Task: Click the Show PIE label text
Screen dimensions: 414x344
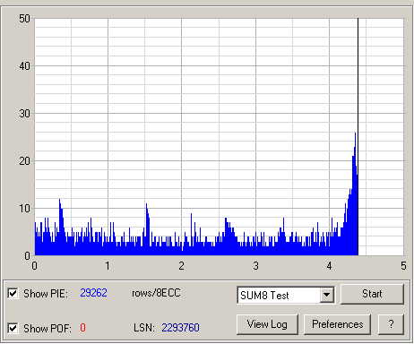Action: tap(46, 294)
